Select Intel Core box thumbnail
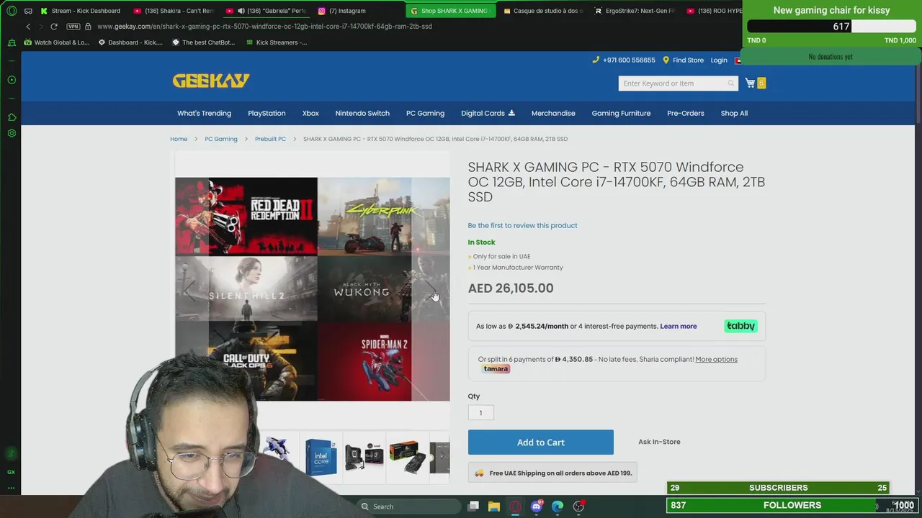 [x=321, y=457]
